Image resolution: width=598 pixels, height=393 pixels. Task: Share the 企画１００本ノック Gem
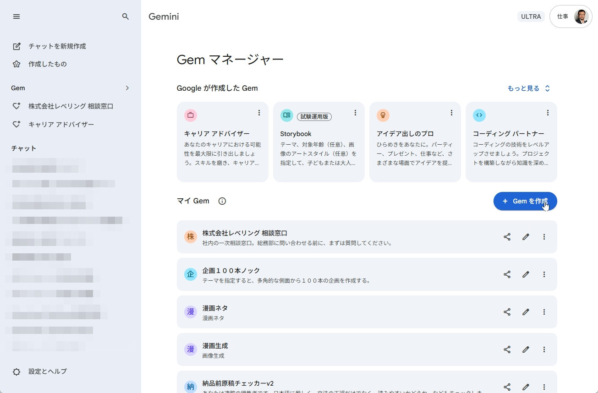507,274
